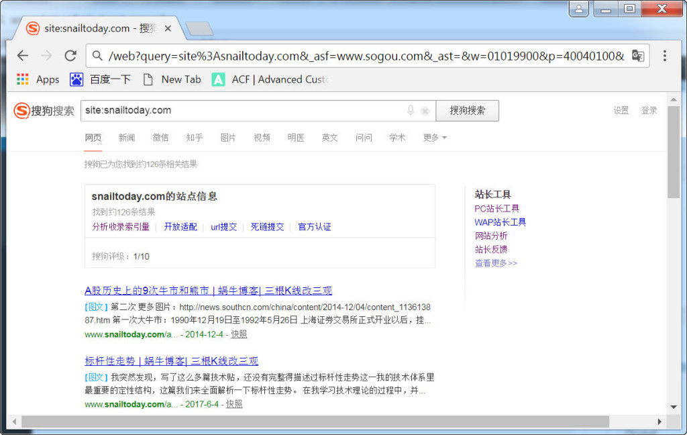687x435 pixels.
Task: Switch to the 问问 search tab
Action: [364, 138]
